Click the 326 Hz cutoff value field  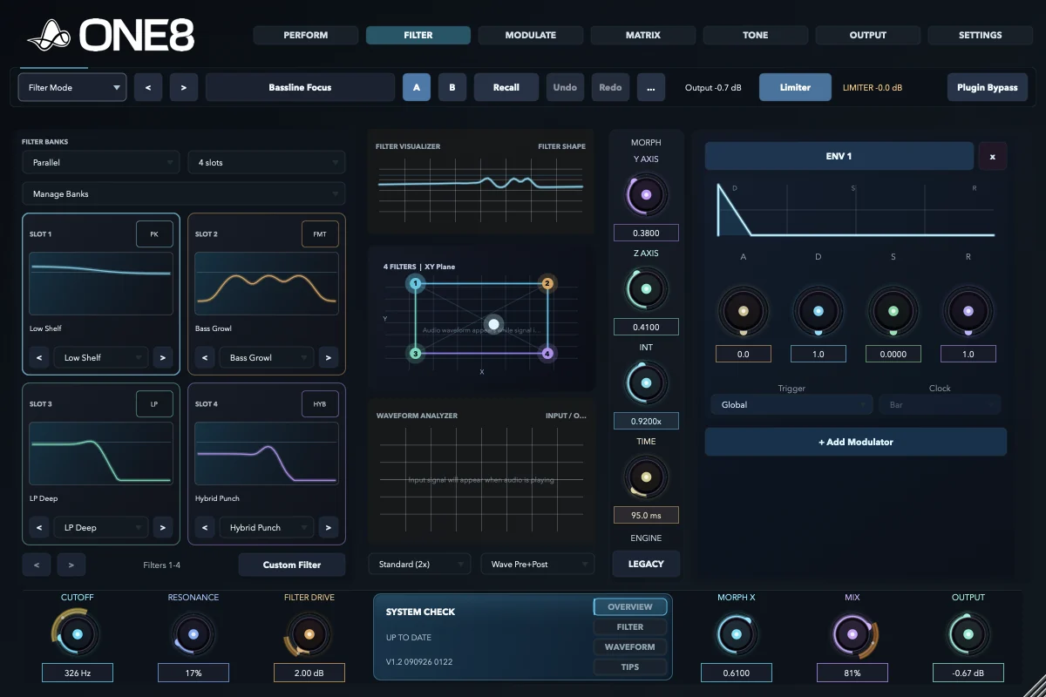tap(78, 673)
